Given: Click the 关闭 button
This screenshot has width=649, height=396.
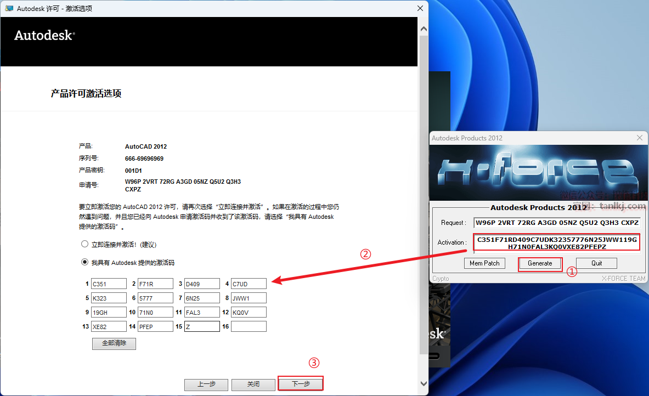Looking at the screenshot, I should [253, 384].
